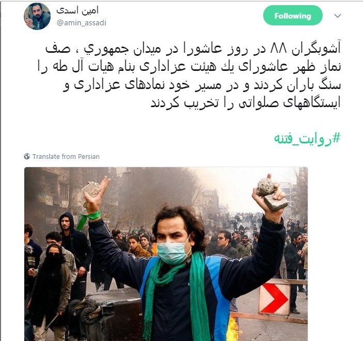
Task: Click the tweet line beginning سنگ باران
Action: (x=202, y=85)
